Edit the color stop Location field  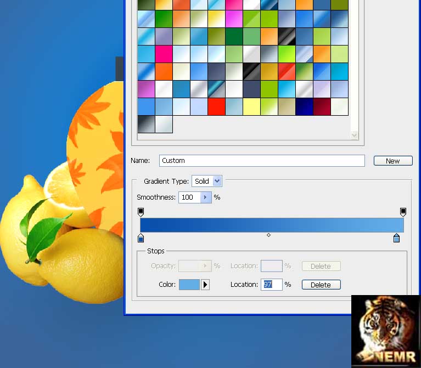click(x=272, y=285)
